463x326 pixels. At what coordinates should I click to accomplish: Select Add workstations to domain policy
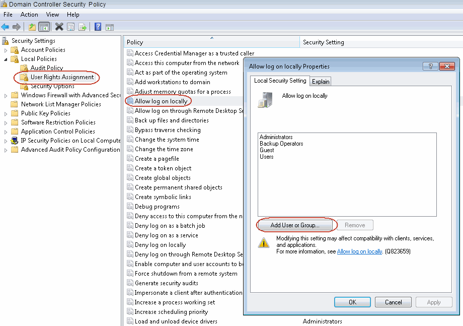tap(173, 82)
